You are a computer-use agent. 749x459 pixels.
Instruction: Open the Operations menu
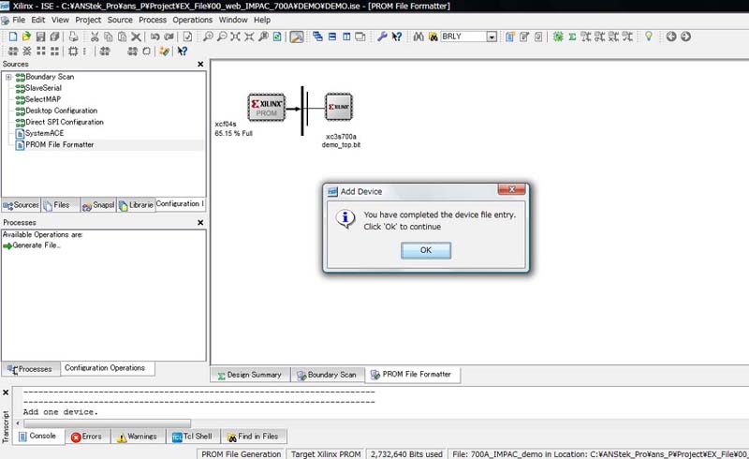pyautogui.click(x=193, y=20)
